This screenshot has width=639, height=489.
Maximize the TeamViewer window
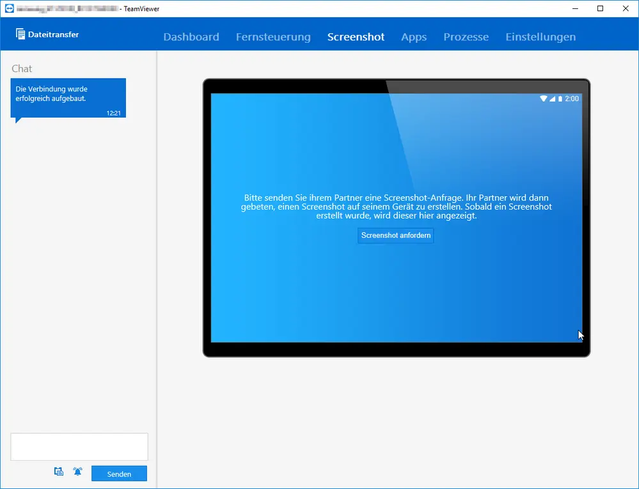pos(600,8)
